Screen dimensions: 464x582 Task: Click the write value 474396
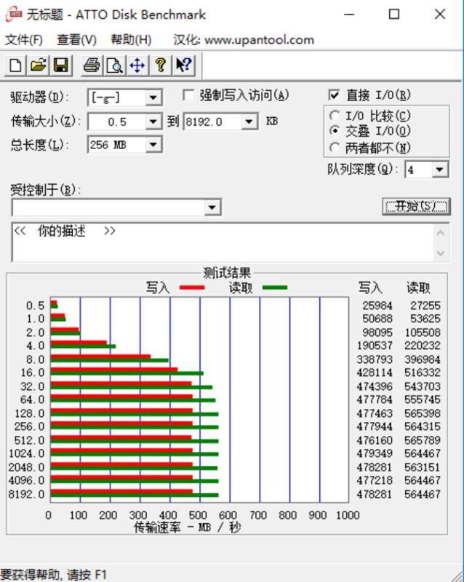coord(375,386)
